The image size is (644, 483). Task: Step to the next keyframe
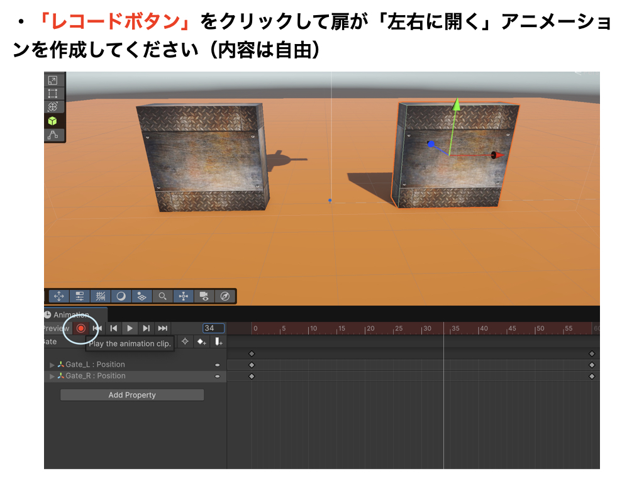pyautogui.click(x=146, y=328)
